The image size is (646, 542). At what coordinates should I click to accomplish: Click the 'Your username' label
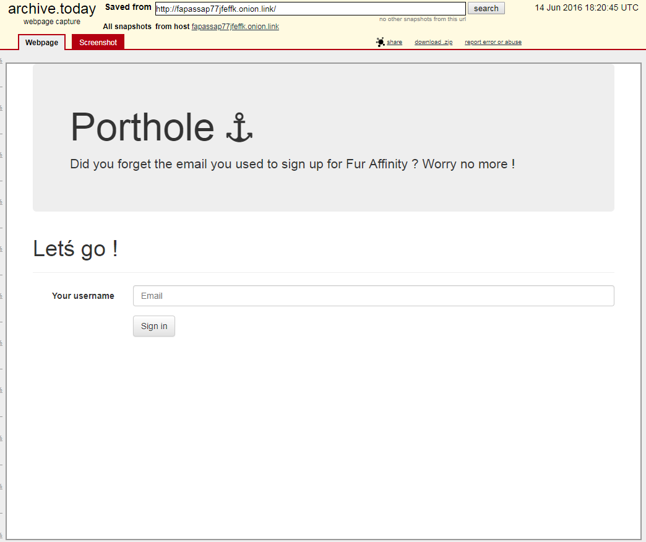click(83, 296)
